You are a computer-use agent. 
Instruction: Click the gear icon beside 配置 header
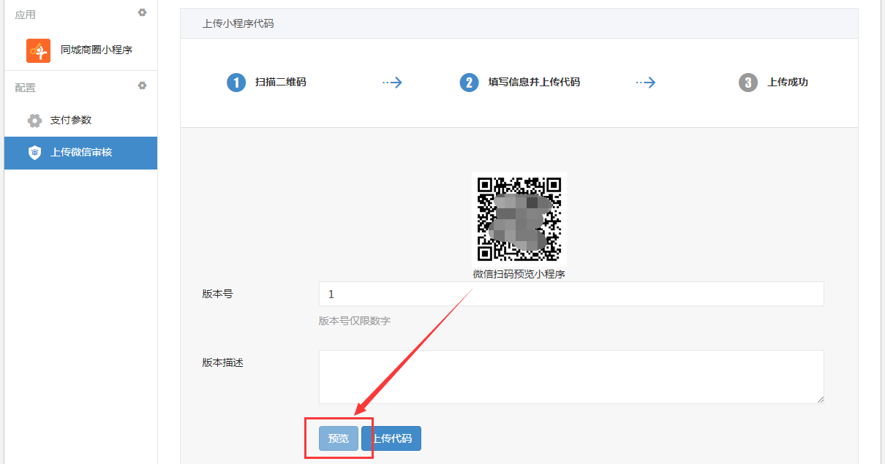tap(142, 85)
